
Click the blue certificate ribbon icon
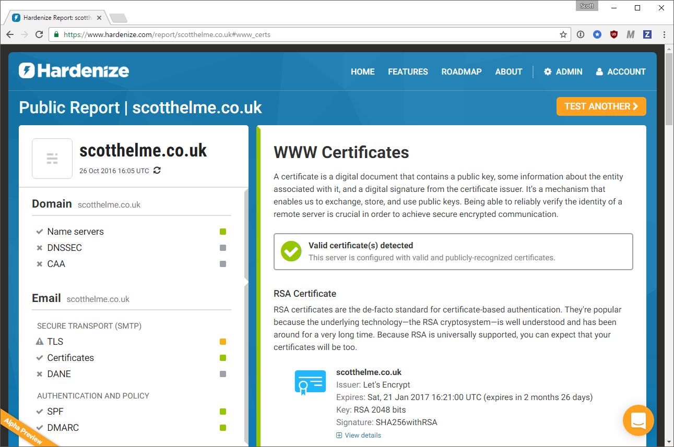point(310,382)
